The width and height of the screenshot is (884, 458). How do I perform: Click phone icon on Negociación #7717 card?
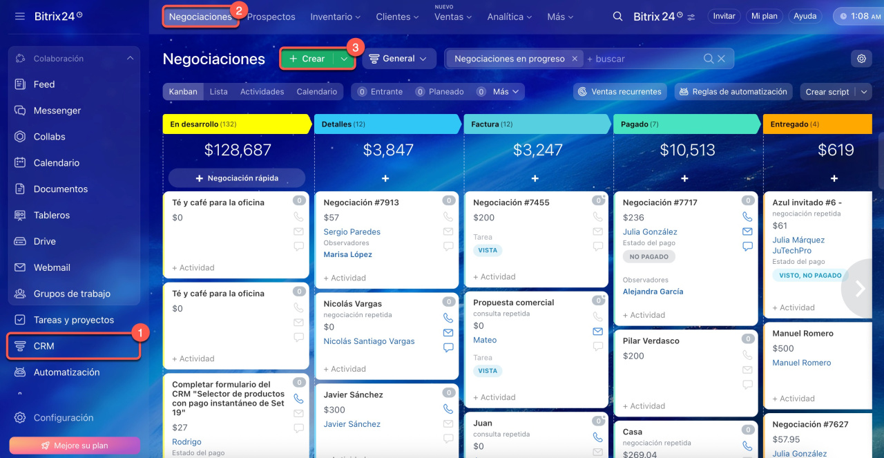tap(747, 216)
